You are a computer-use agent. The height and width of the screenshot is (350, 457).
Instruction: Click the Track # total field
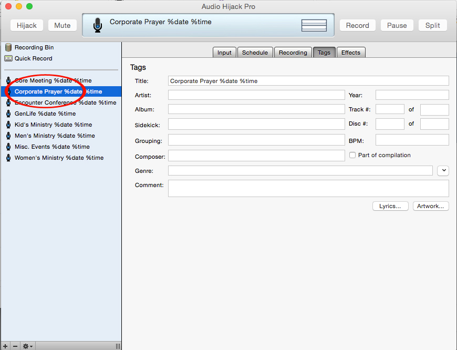[x=434, y=110]
